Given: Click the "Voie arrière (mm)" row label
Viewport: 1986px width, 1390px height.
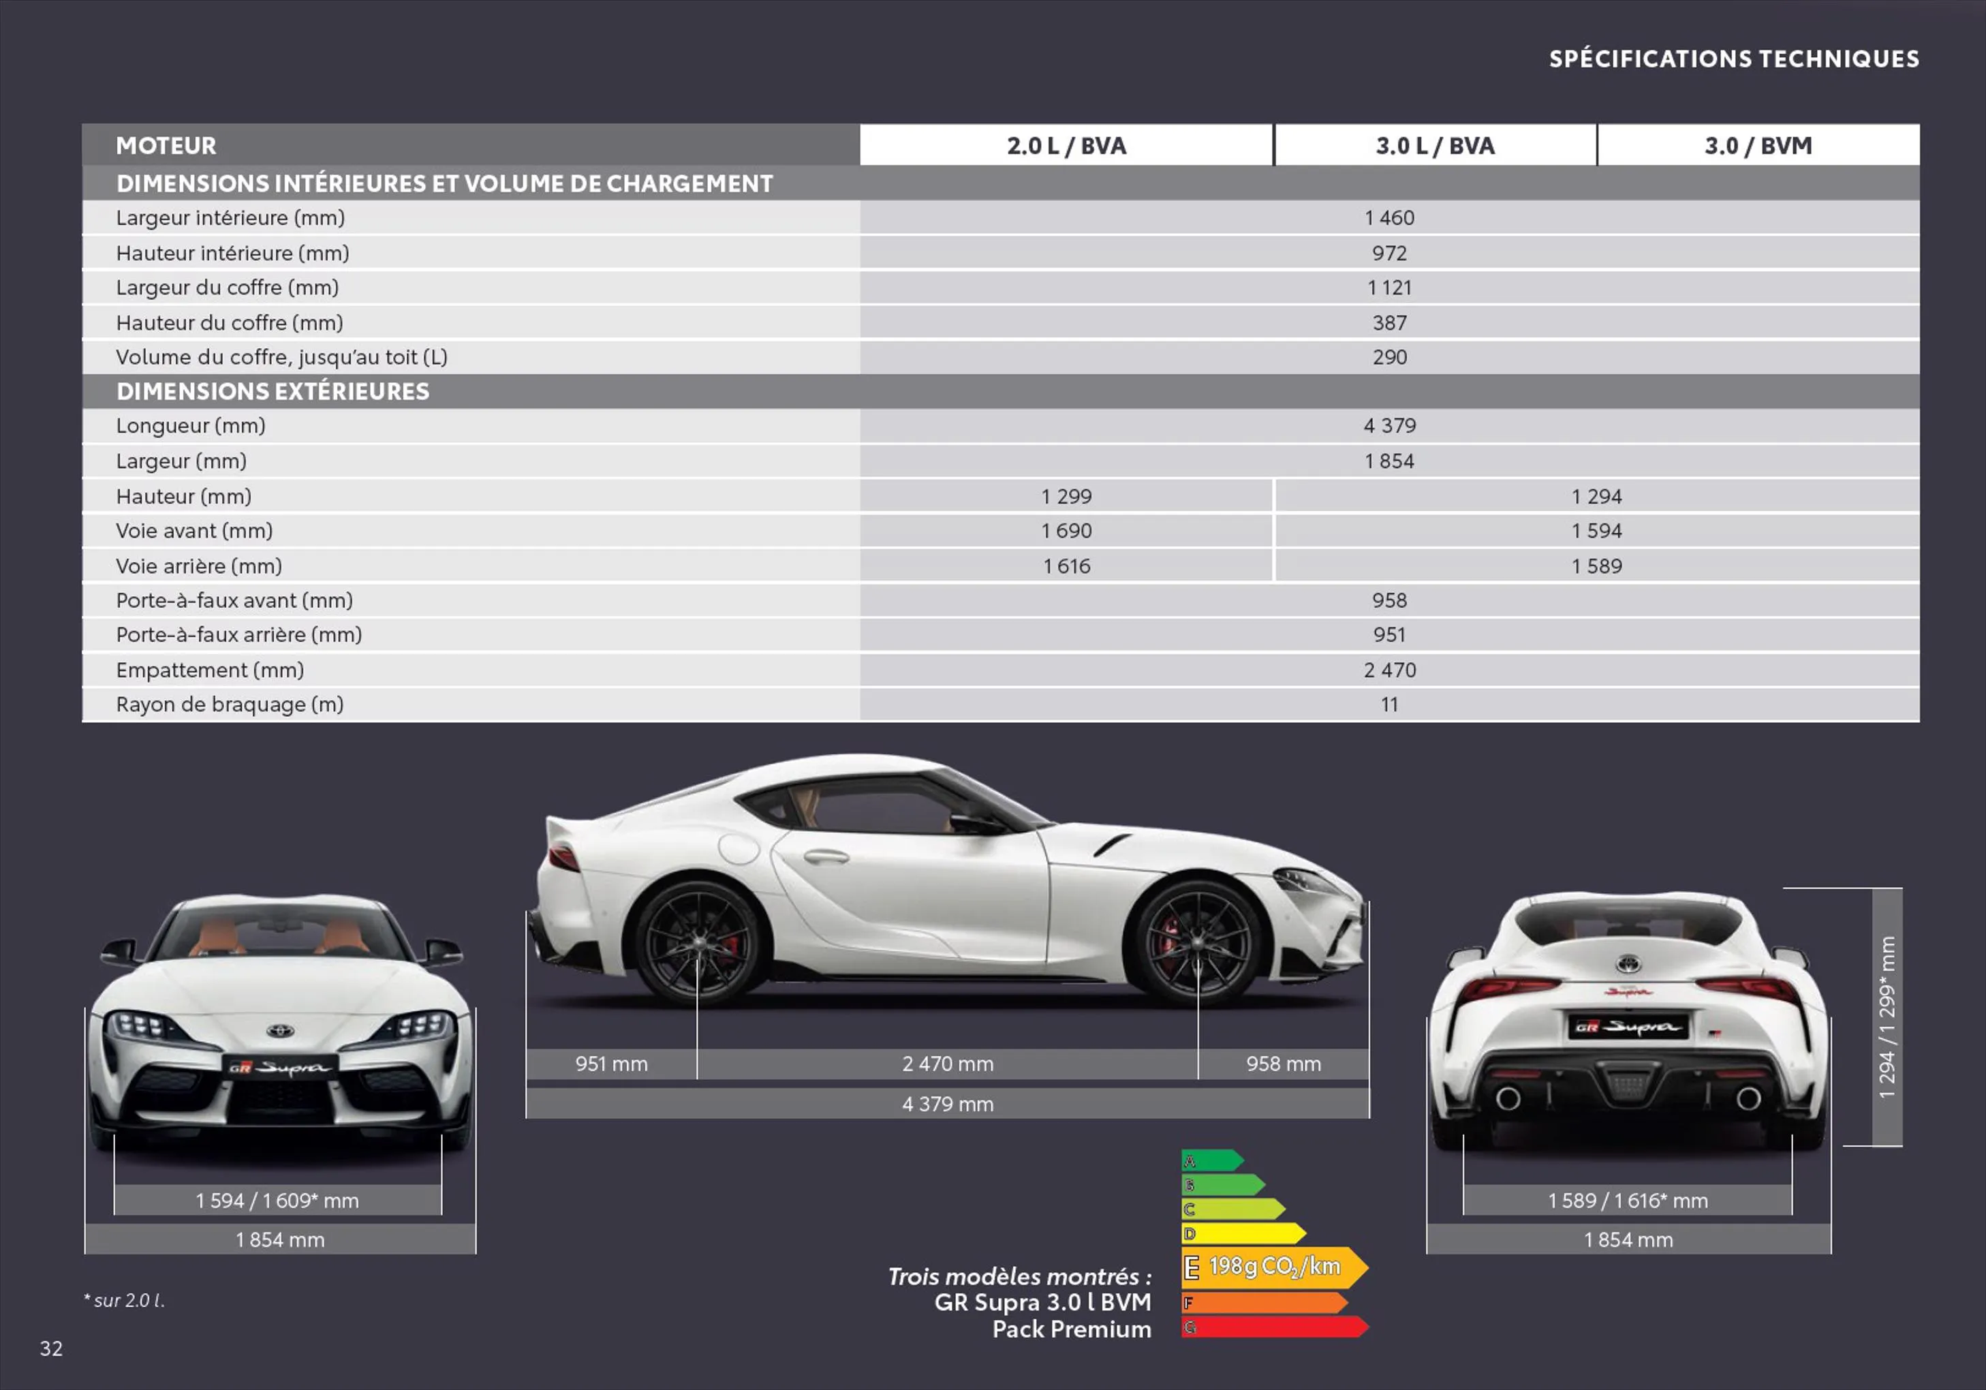Looking at the screenshot, I should pyautogui.click(x=199, y=566).
